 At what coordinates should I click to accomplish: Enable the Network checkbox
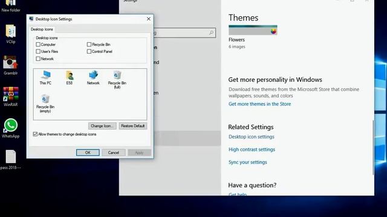click(x=38, y=59)
